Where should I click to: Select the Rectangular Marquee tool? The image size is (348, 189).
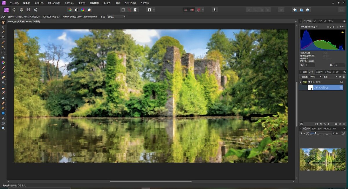[x=3, y=52]
